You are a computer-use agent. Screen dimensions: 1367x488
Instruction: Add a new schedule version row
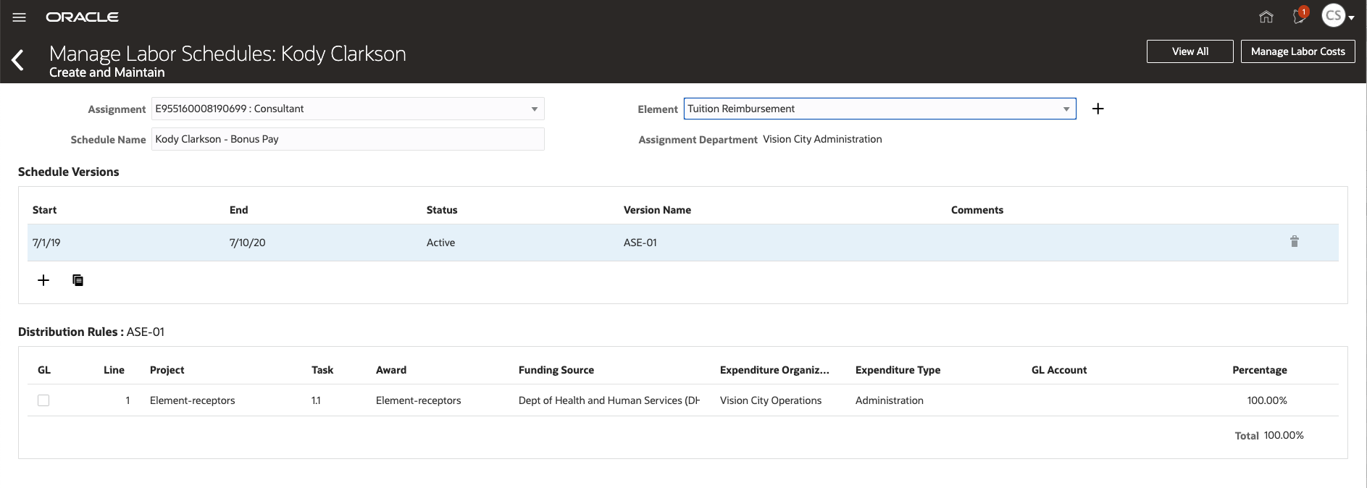click(43, 280)
